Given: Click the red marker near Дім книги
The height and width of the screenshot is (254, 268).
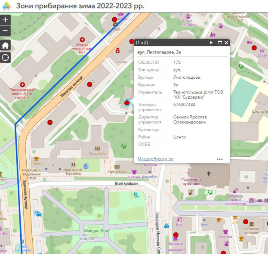Looking at the screenshot, I should [x=176, y=235].
